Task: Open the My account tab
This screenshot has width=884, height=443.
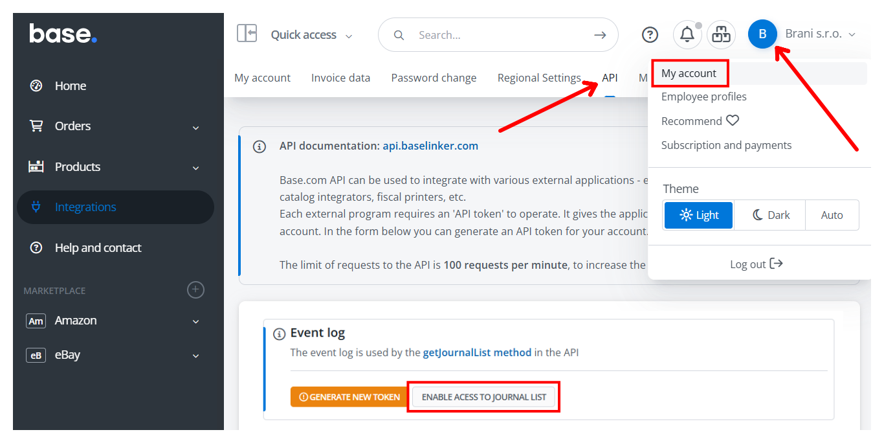Action: (262, 78)
